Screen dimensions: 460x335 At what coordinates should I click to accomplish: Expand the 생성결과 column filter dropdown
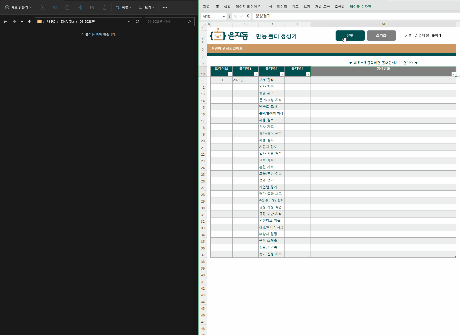tap(454, 74)
